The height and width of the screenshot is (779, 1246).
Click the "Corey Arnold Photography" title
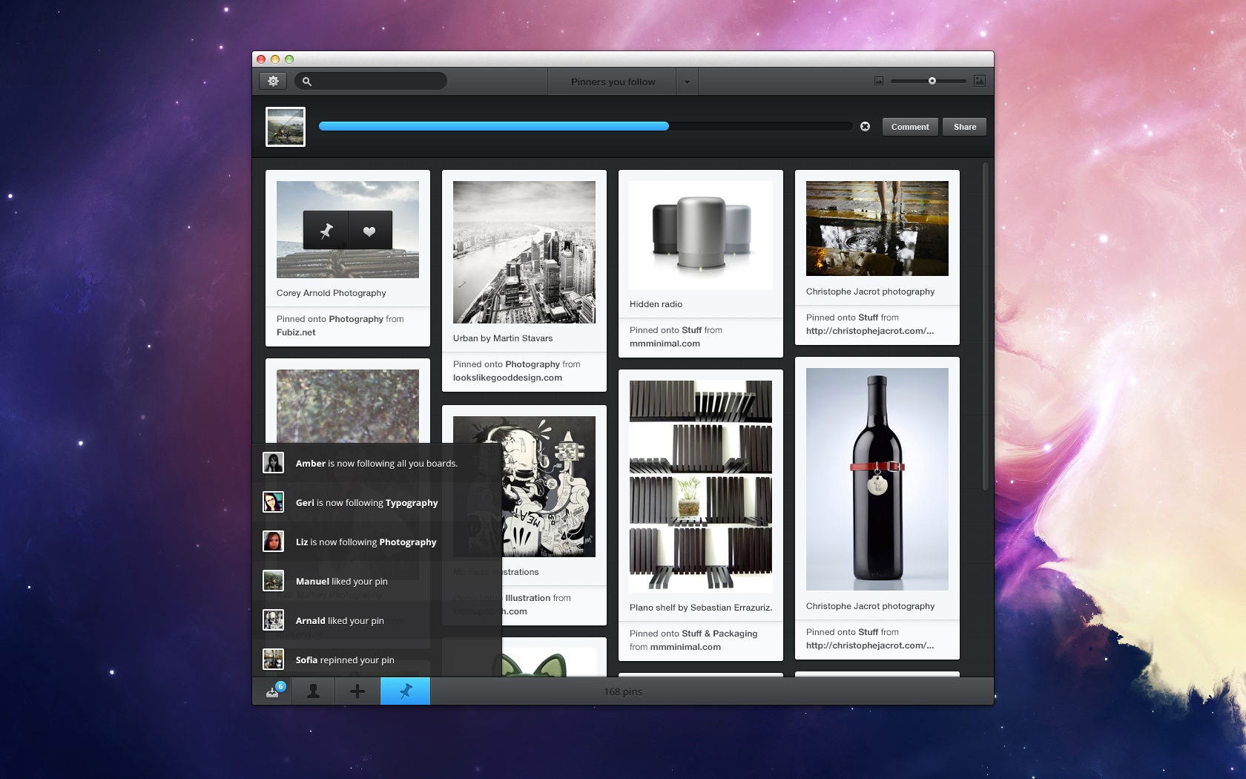click(x=332, y=293)
